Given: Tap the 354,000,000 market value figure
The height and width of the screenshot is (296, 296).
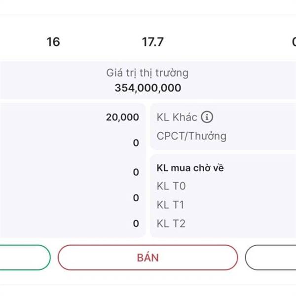Looking at the screenshot, I should coord(148,88).
